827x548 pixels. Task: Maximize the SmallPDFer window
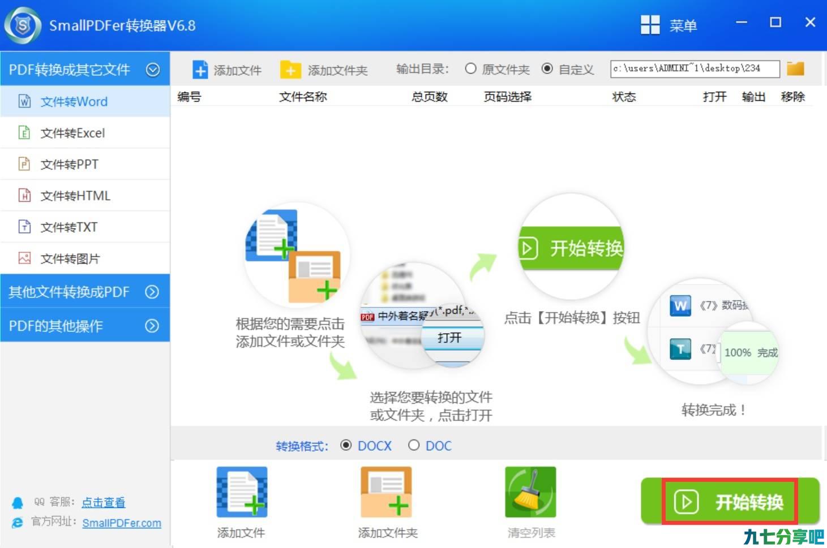775,23
